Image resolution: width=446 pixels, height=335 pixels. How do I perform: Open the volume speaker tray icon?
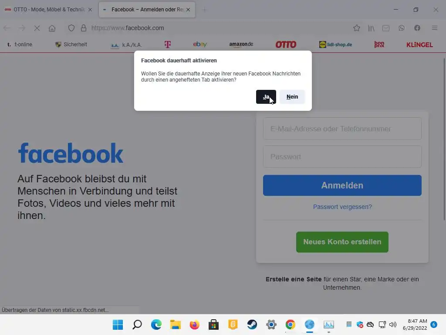(x=393, y=325)
